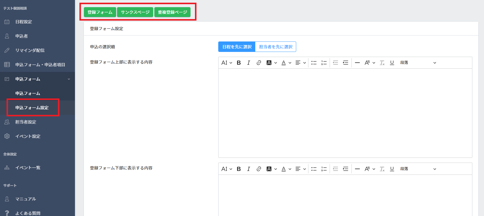Open font background color picker in upper editor
Image resolution: width=484 pixels, height=216 pixels.
pyautogui.click(x=271, y=63)
